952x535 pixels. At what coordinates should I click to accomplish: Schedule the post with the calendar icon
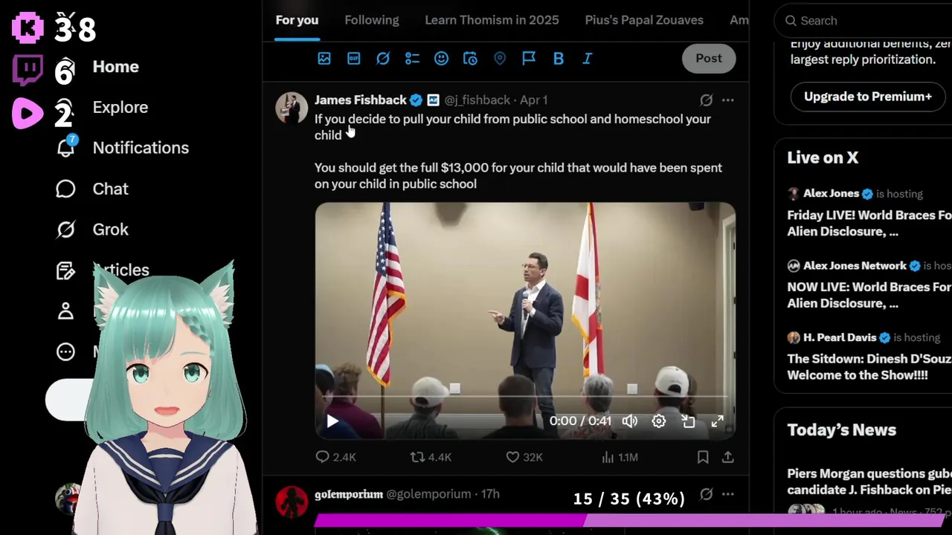[470, 58]
